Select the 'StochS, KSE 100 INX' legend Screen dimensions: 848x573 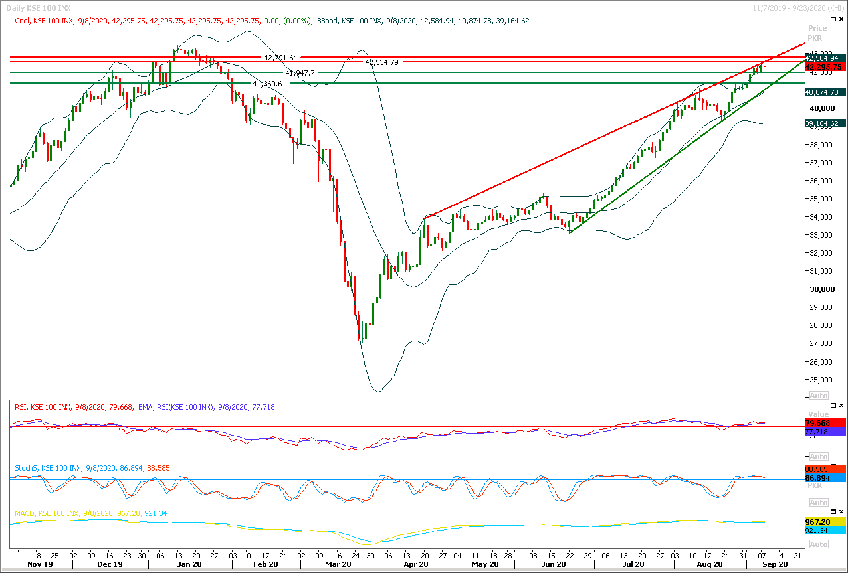click(x=48, y=468)
